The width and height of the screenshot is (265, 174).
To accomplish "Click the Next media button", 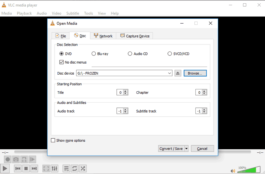I will coord(34,168).
